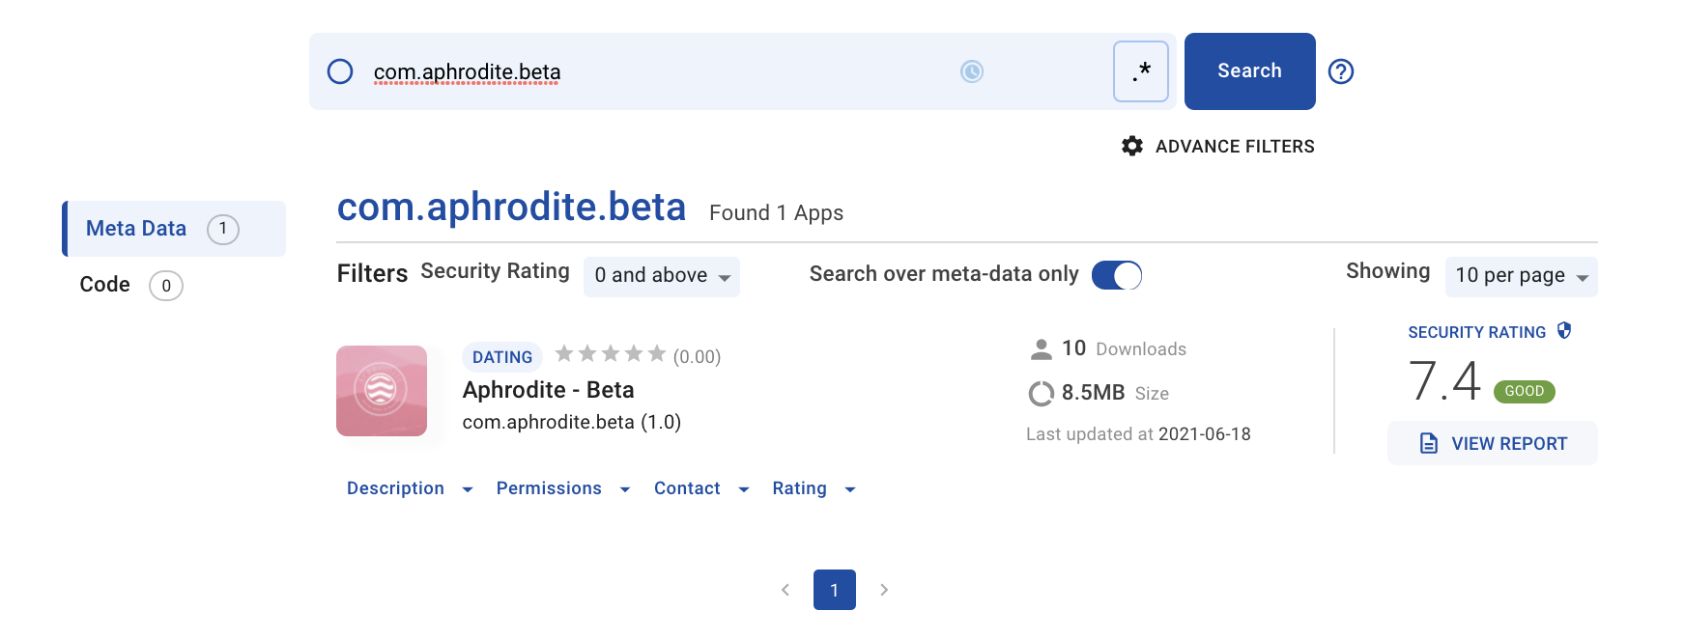Screen dimensions: 1685x639
Task: Click the Meta Data count badge 1
Action: click(223, 229)
